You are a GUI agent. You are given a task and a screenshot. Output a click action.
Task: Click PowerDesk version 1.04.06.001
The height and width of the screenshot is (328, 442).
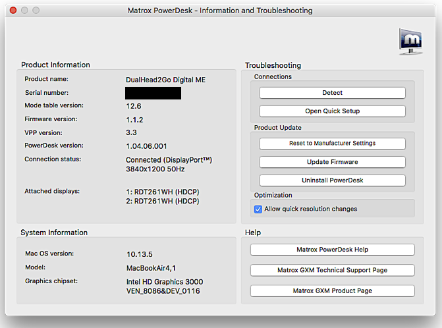(x=146, y=146)
